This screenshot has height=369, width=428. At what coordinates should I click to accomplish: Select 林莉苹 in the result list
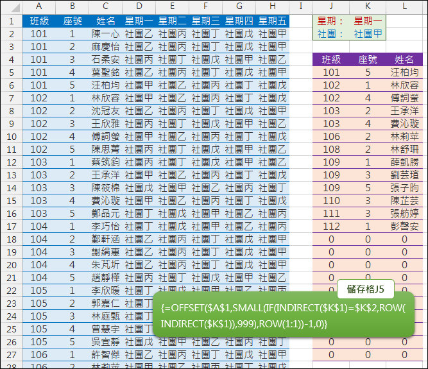point(404,137)
